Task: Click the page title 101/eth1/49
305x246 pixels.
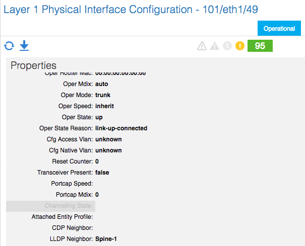Action: [230, 10]
